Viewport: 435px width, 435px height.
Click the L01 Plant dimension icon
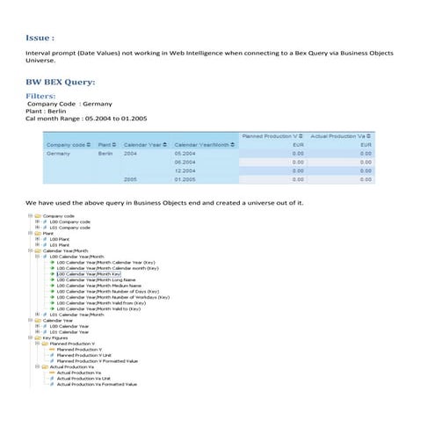click(45, 245)
